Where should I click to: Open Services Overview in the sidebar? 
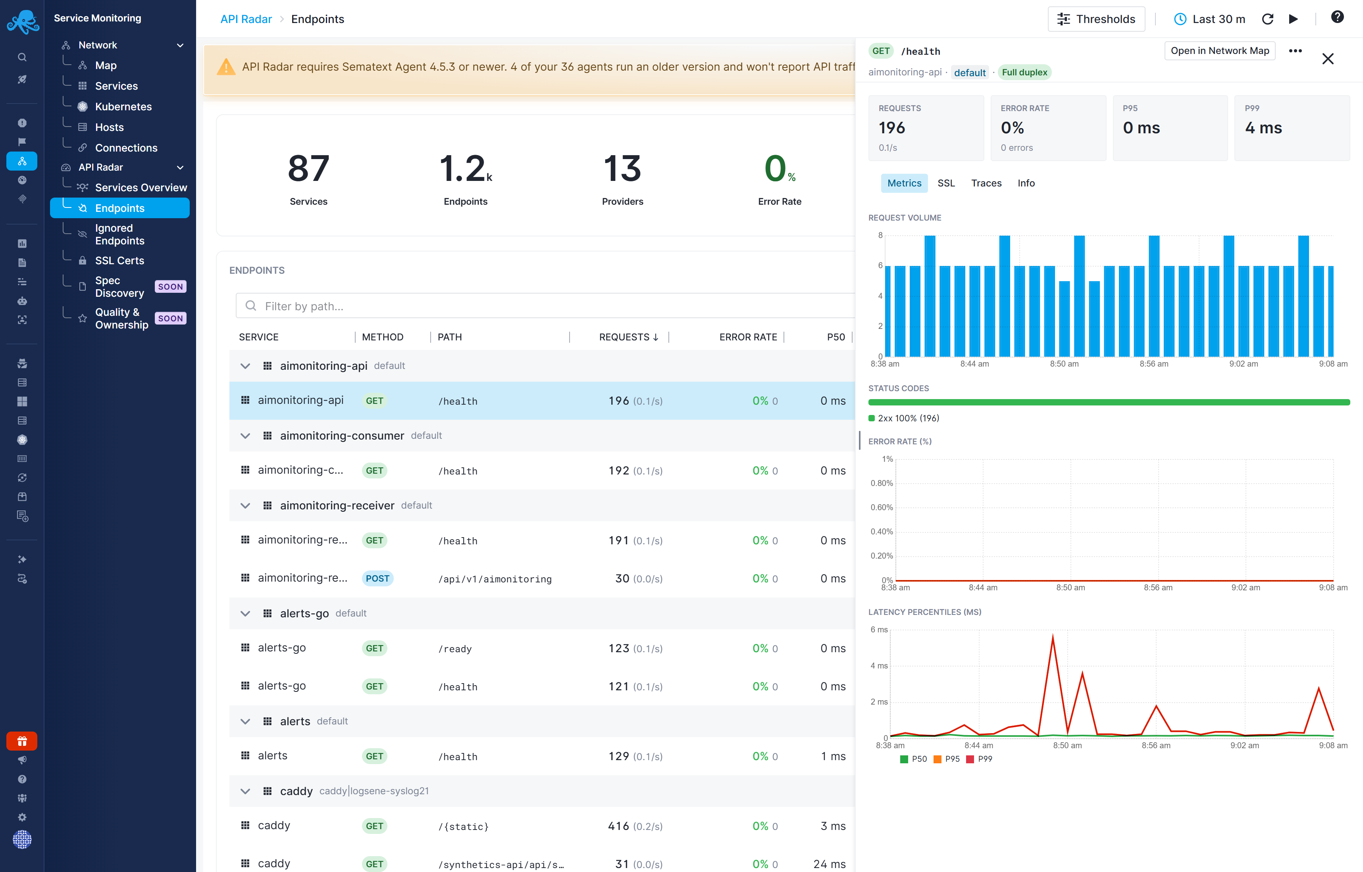(141, 187)
